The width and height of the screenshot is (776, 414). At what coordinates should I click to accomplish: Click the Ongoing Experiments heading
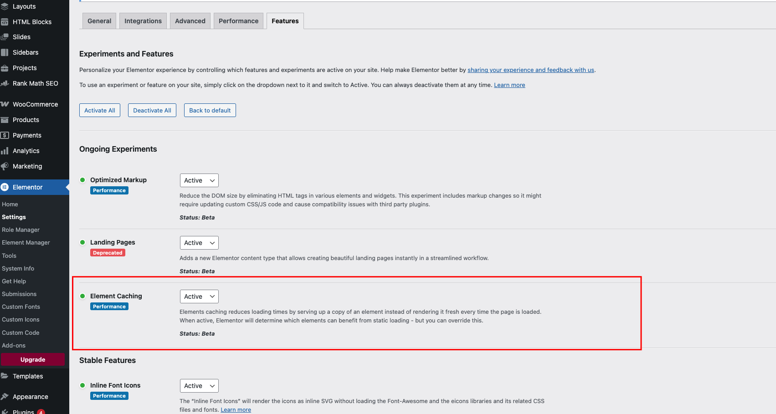pyautogui.click(x=118, y=149)
